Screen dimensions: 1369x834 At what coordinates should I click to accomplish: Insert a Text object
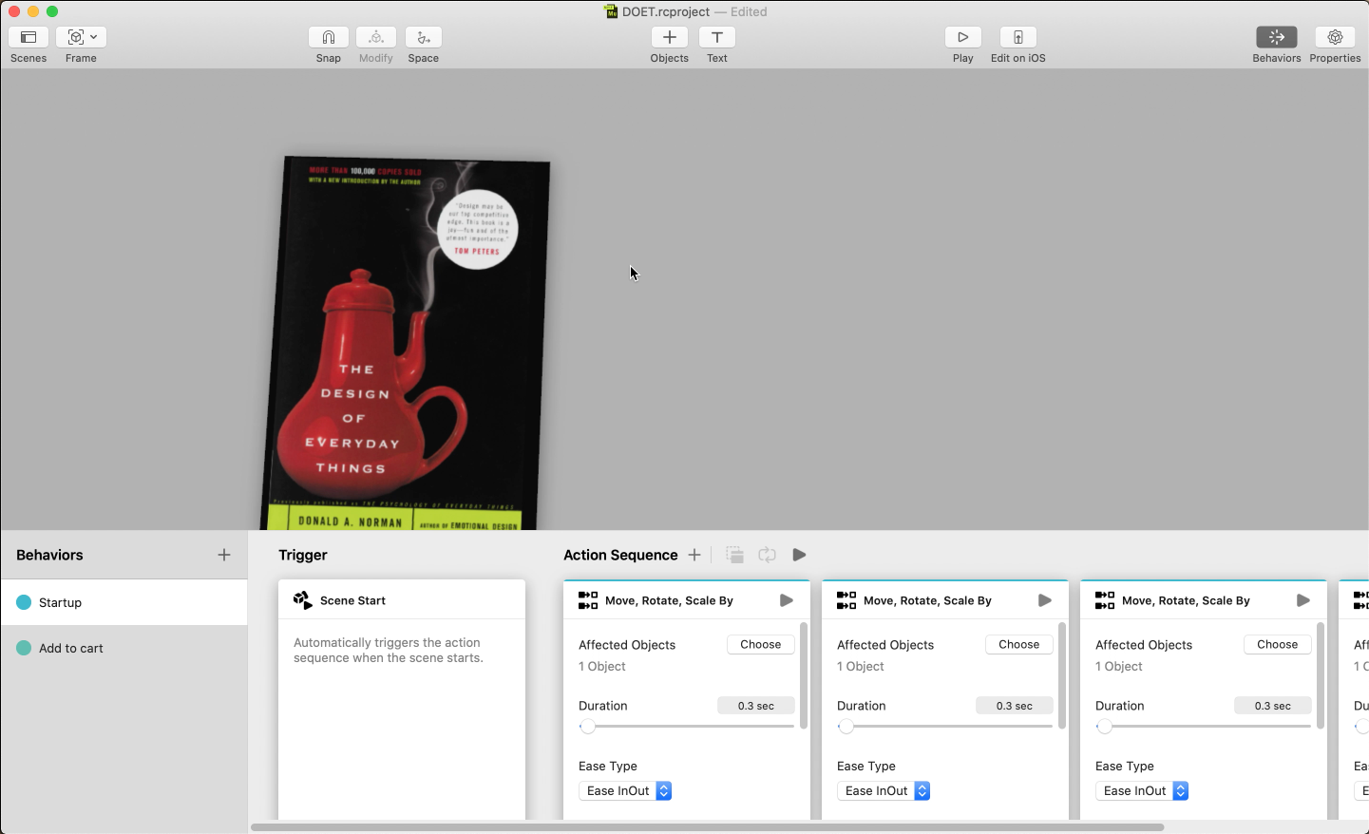pyautogui.click(x=717, y=37)
